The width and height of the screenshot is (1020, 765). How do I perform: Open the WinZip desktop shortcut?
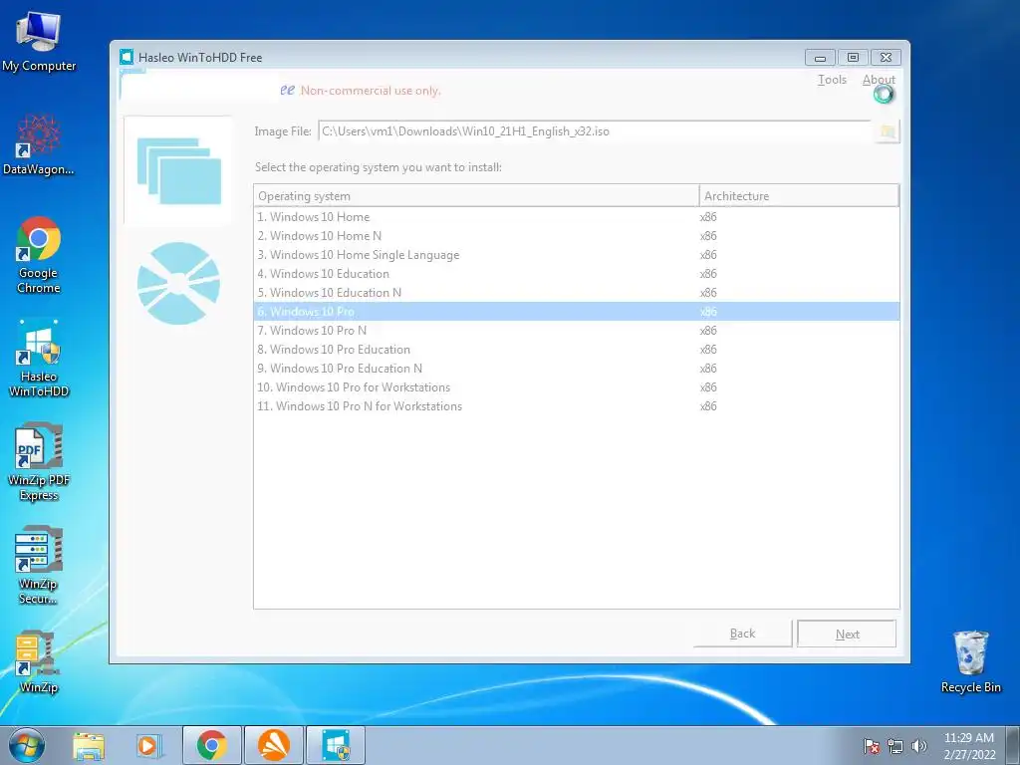point(38,662)
